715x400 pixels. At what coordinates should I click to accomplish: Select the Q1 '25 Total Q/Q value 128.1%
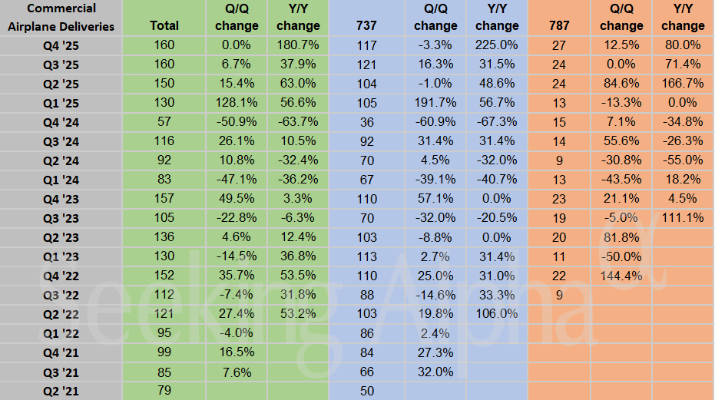coord(237,103)
